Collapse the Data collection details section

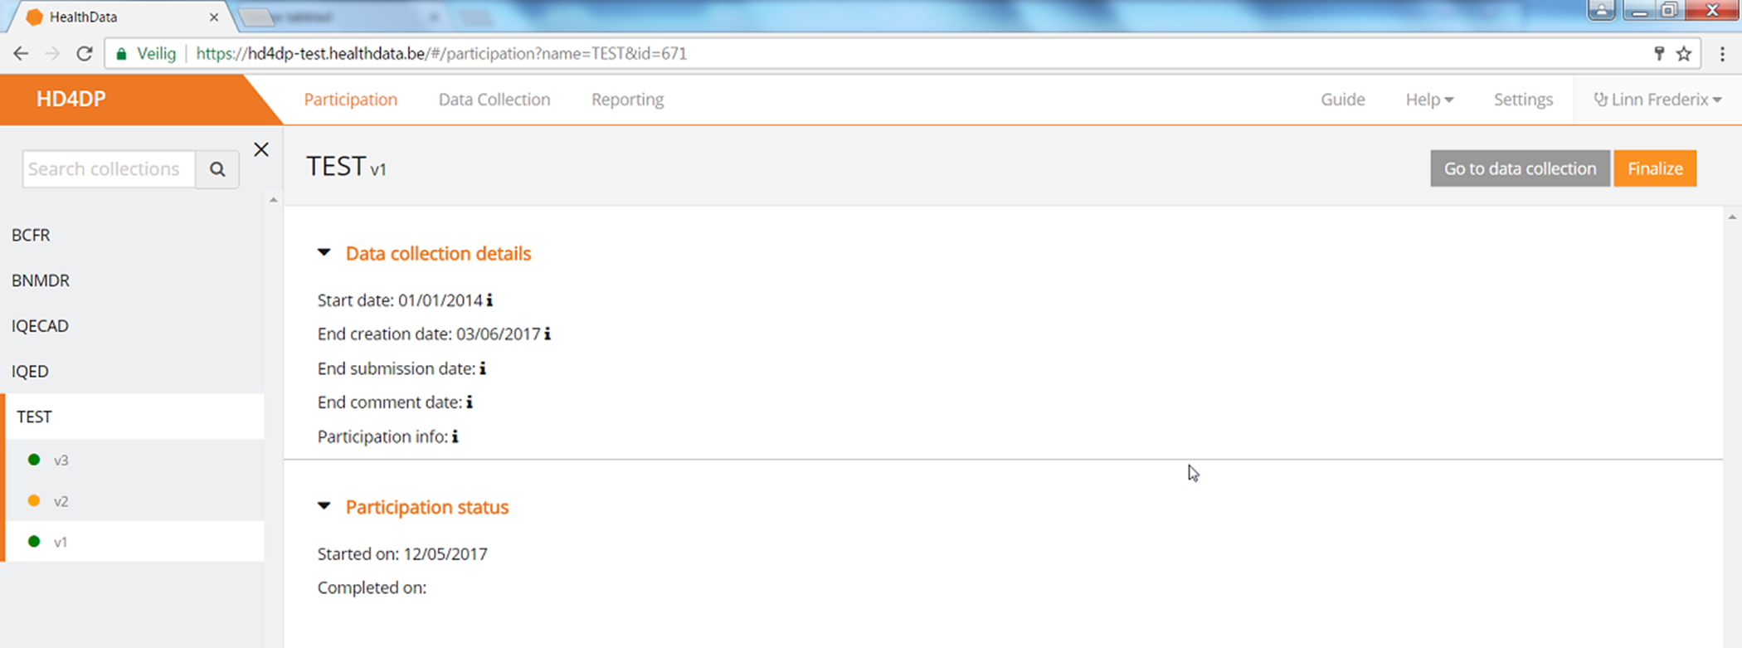pyautogui.click(x=324, y=253)
